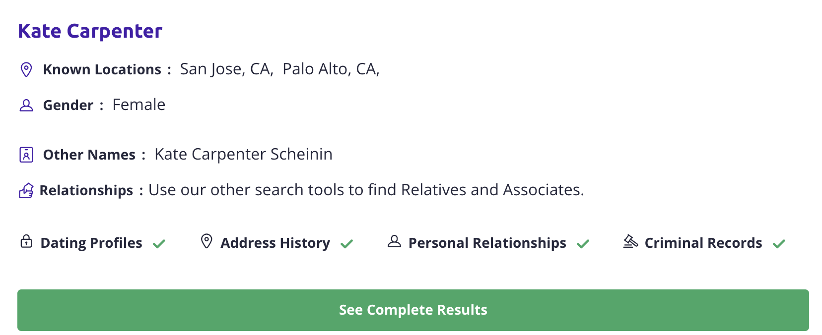Click the Palo Alto, CA location text

tap(331, 69)
